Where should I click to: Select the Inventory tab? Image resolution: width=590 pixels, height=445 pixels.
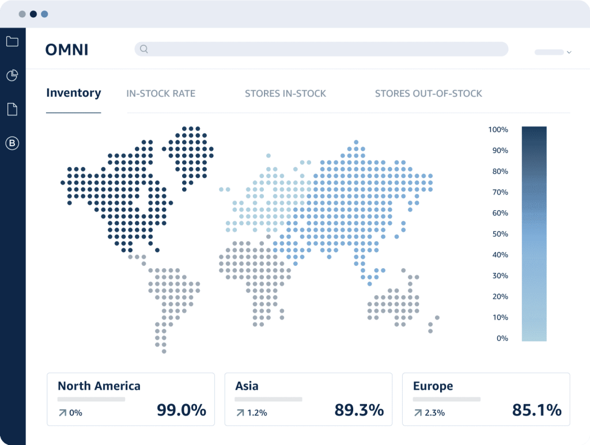coord(74,93)
